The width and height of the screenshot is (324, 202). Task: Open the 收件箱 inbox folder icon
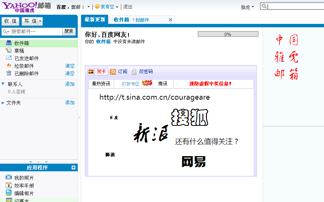click(9, 43)
